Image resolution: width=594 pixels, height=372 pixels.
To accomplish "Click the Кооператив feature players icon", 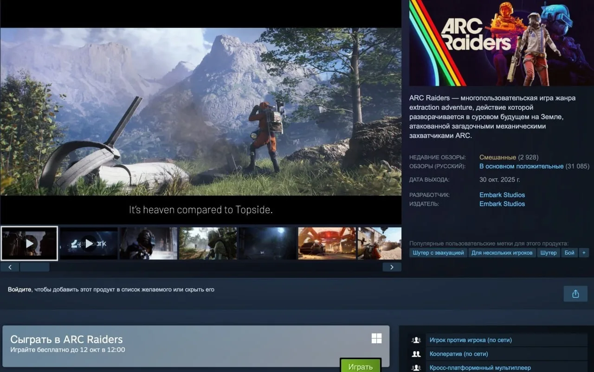I will point(416,354).
